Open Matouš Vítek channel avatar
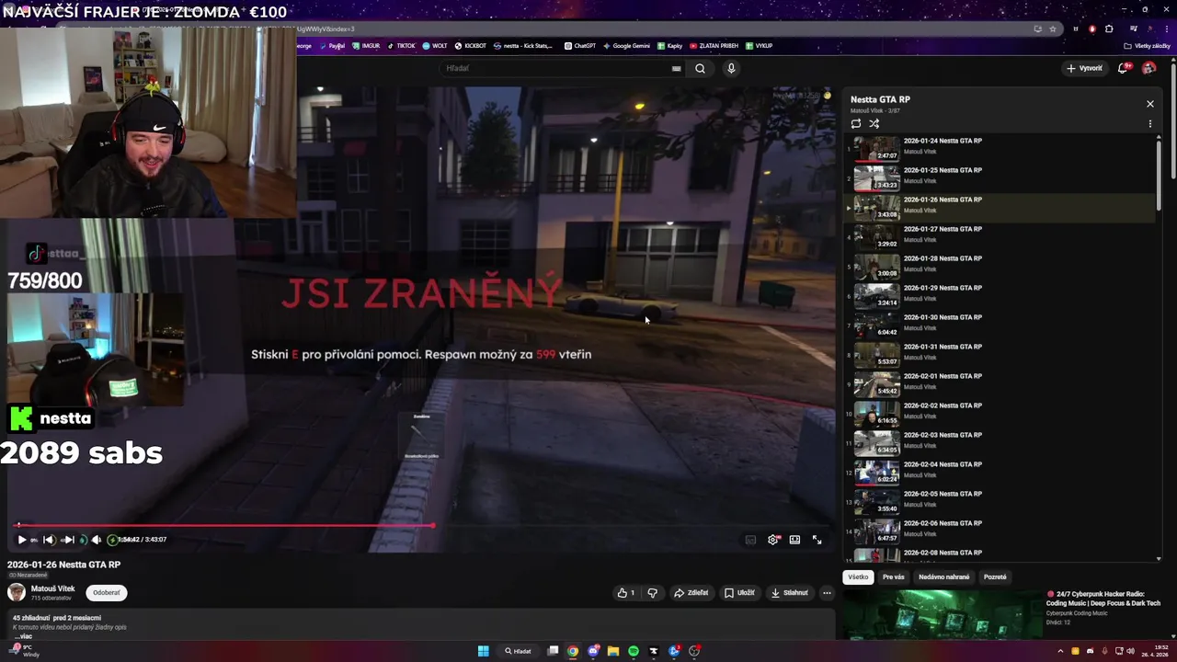Image resolution: width=1177 pixels, height=662 pixels. point(17,592)
